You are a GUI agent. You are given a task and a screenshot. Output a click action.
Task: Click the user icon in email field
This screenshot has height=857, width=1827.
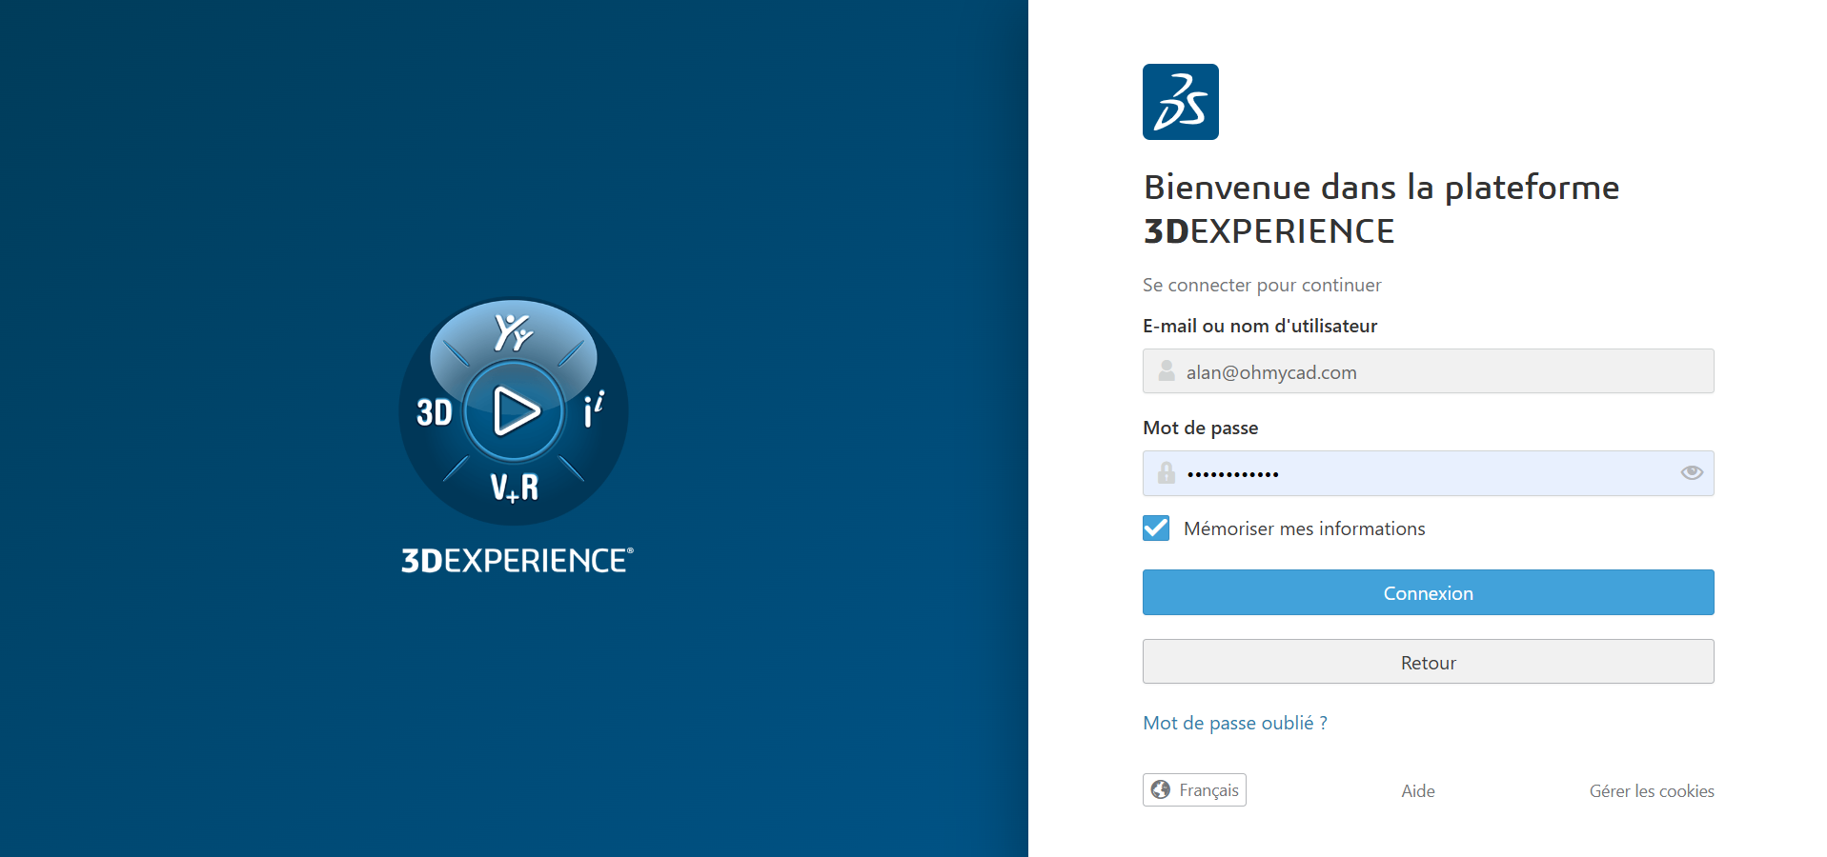pos(1166,371)
